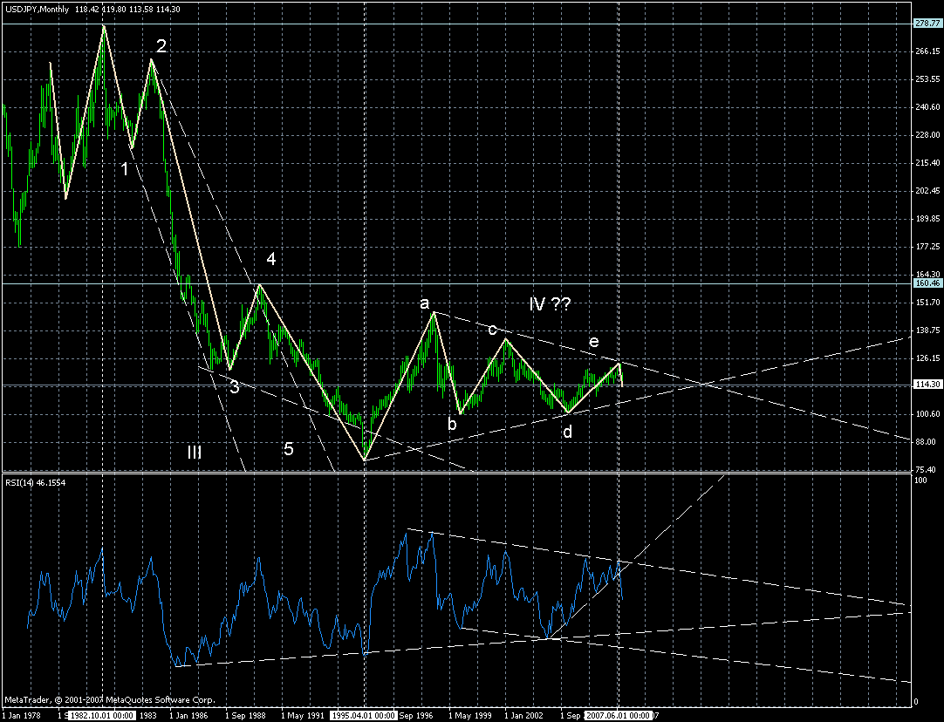Click the 100.60 price scale value
Viewport: 944px width, 722px height.
point(927,414)
